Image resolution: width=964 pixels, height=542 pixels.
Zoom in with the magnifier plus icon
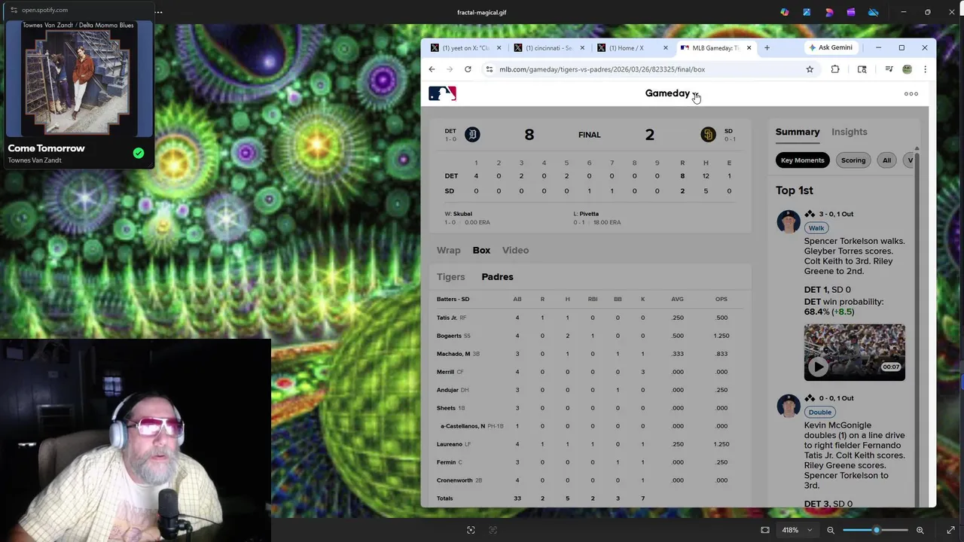point(920,530)
